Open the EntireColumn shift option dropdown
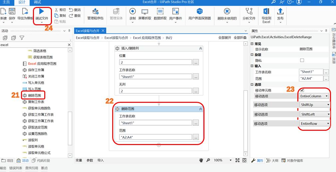This screenshot has height=172, width=336. click(314, 96)
